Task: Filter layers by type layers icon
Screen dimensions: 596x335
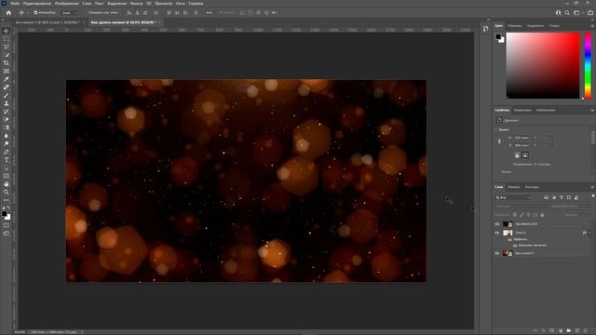Action: point(562,197)
